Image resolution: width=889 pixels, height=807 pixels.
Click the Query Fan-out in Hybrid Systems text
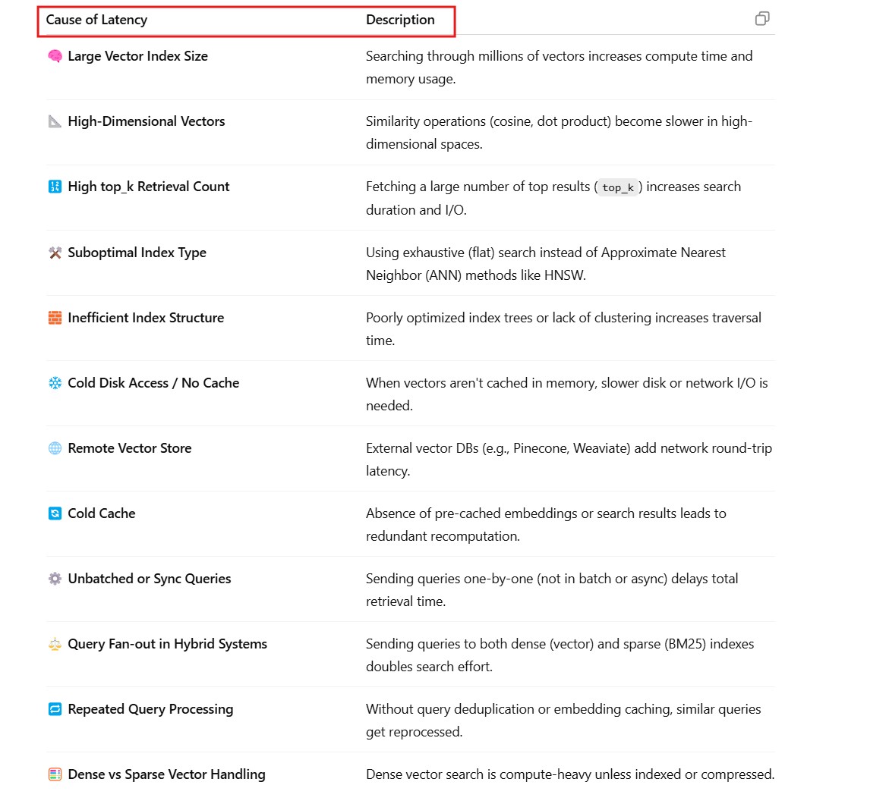167,644
